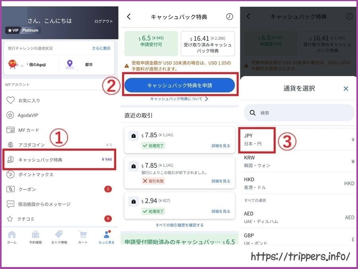Viewport: 358px width, 269px height.
Task: Open キャッシュバック特典について chevron link
Action: click(179, 99)
